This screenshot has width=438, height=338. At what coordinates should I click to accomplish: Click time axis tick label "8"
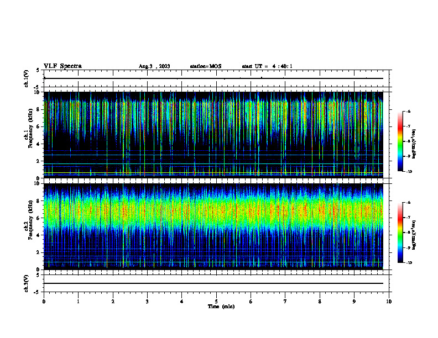[320, 302]
